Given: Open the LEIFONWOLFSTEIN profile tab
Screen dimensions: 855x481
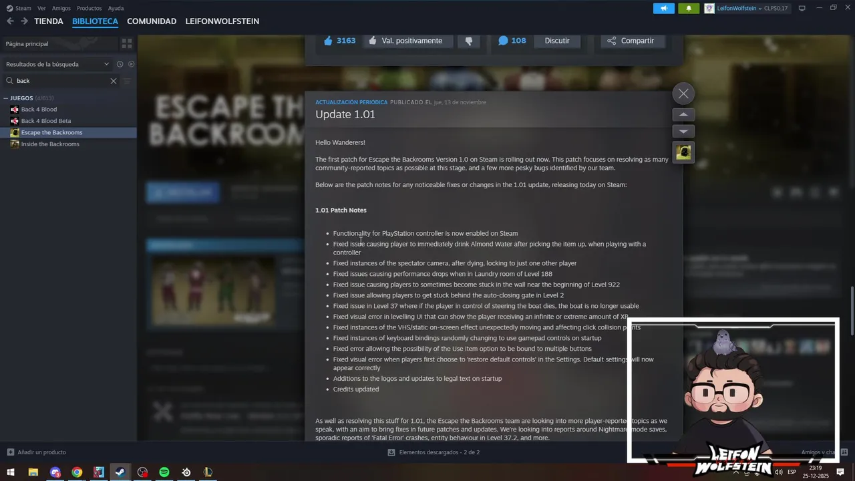Looking at the screenshot, I should coord(222,21).
